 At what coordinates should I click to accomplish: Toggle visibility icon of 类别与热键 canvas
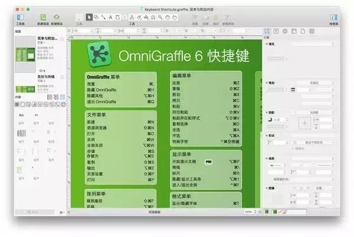(62, 77)
